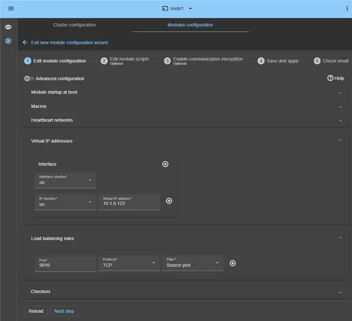Open the Protocol dropdown
The width and height of the screenshot is (352, 321).
click(x=129, y=263)
